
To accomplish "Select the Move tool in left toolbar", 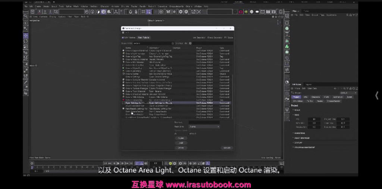I will click(26, 35).
